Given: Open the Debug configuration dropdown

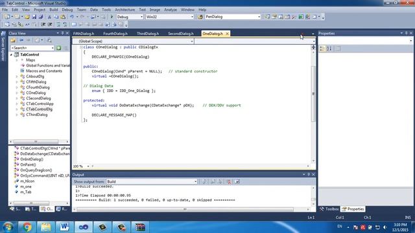Looking at the screenshot, I should (x=141, y=17).
